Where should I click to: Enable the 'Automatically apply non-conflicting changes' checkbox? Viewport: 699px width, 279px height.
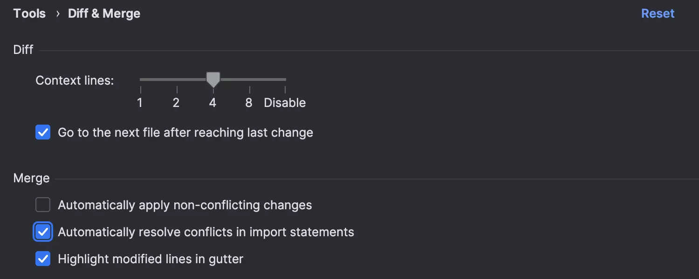tap(43, 205)
